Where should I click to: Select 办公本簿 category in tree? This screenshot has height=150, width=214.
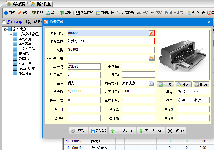tap(25, 39)
